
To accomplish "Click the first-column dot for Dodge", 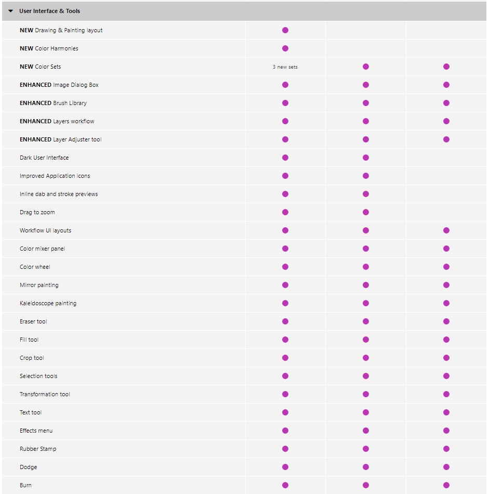I will coord(285,467).
